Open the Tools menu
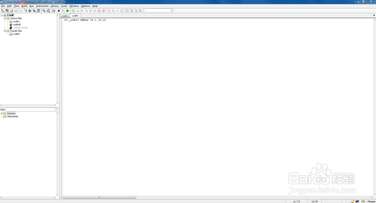 (x=64, y=6)
